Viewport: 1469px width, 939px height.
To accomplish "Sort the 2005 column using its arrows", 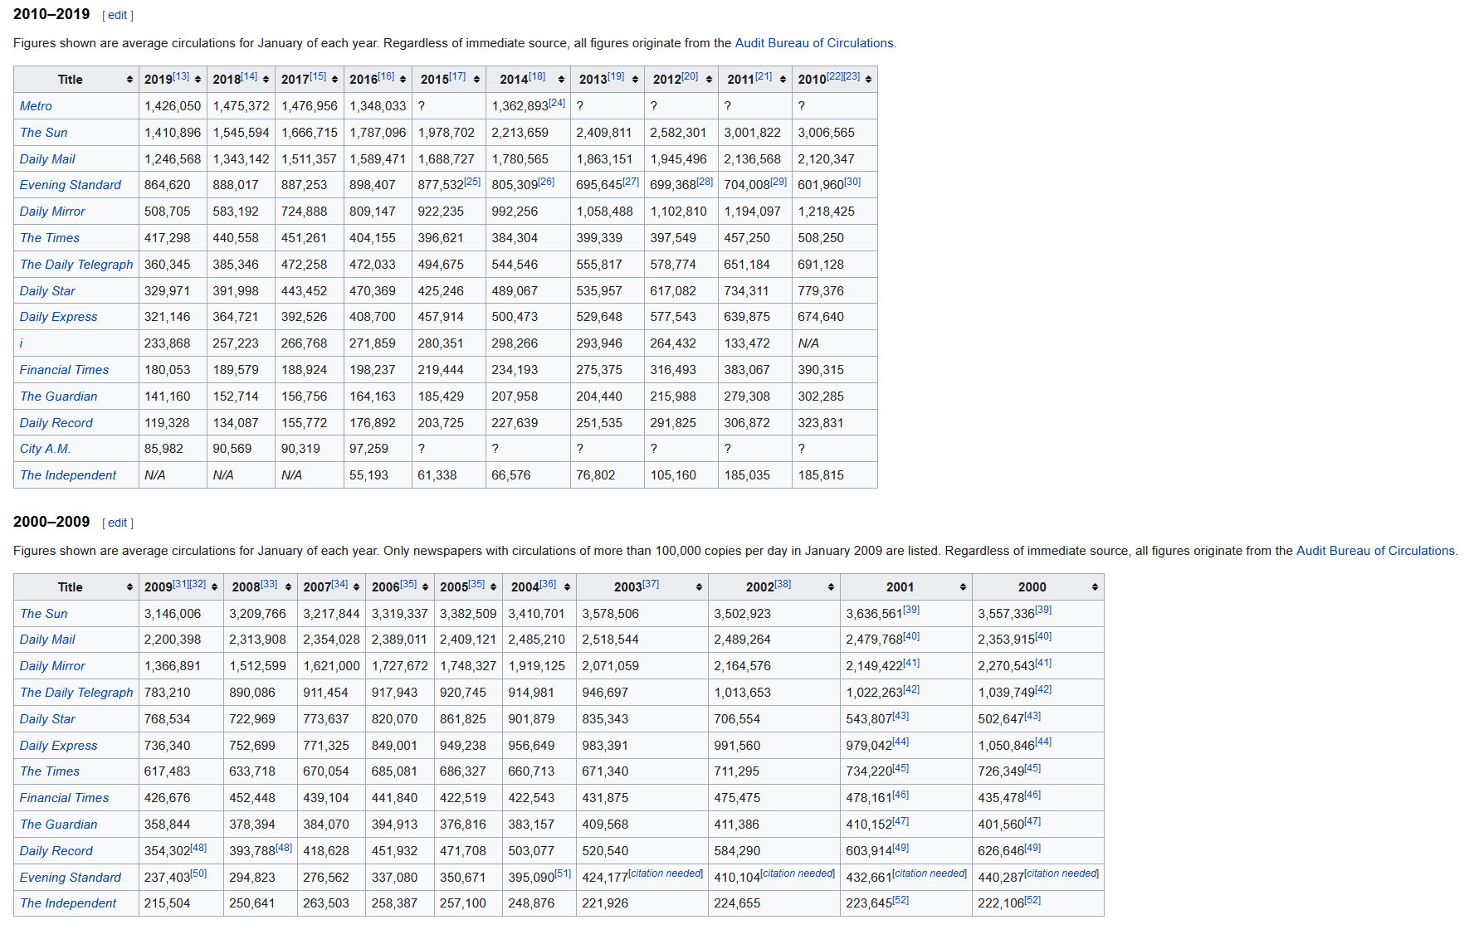I will pos(493,587).
